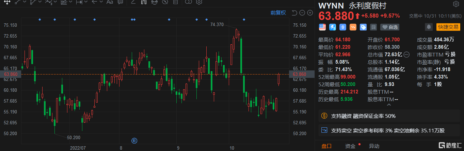This screenshot has height=151, width=464.
Task: Click the 量比 value 9.93
Action: [x=389, y=84]
